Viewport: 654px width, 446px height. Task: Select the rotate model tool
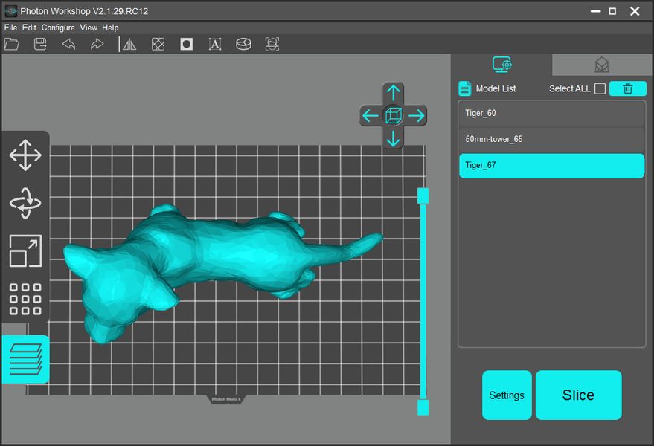point(25,203)
